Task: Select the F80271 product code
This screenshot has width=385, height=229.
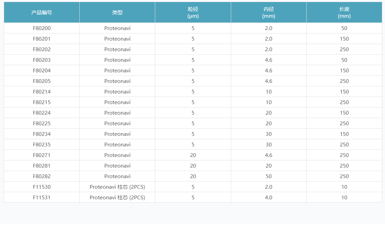Action: pyautogui.click(x=42, y=155)
